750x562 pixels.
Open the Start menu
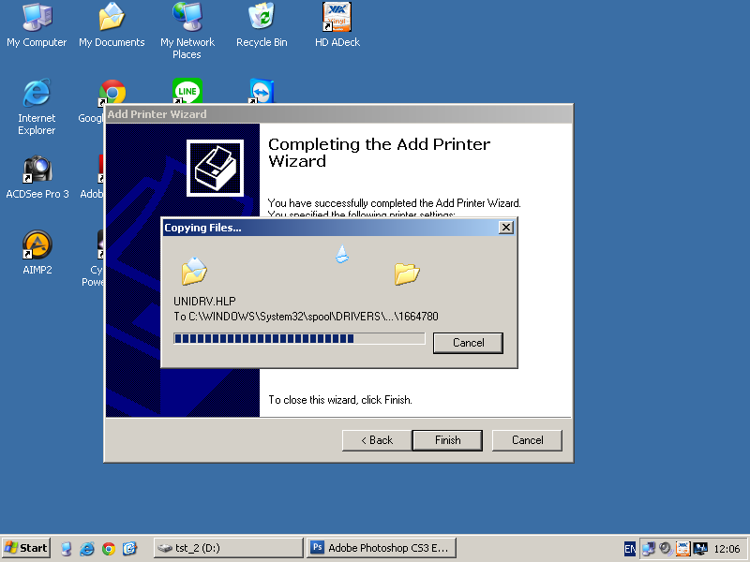tap(26, 548)
